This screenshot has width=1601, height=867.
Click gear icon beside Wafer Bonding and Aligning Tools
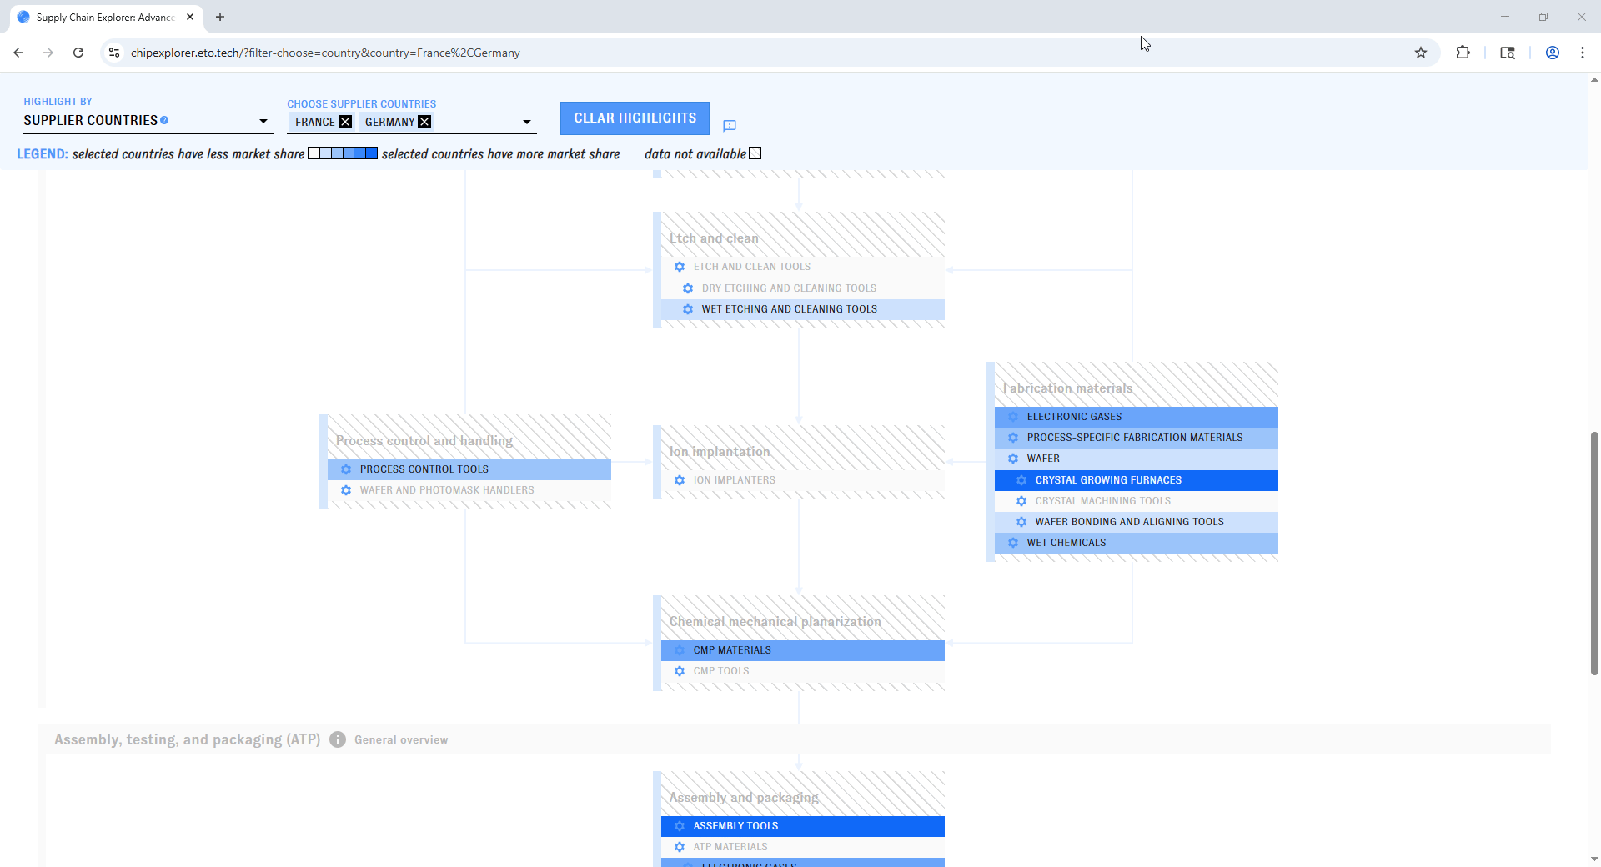pos(1021,522)
